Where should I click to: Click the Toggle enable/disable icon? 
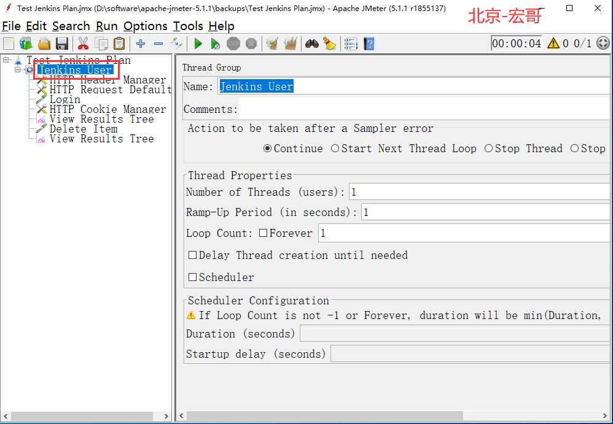176,44
